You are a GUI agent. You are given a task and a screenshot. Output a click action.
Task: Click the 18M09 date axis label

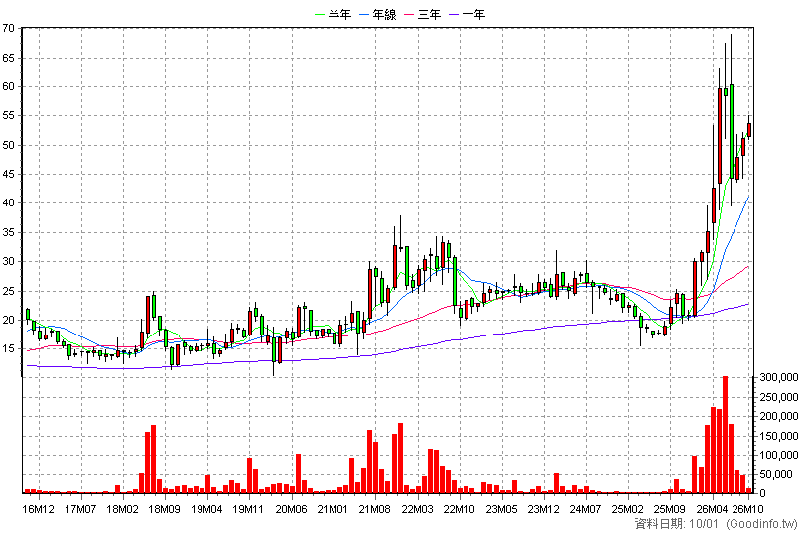click(165, 509)
